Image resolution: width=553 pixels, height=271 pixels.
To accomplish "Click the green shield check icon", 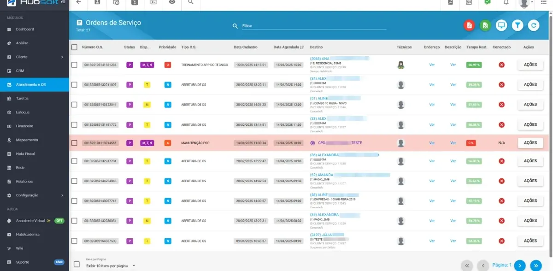I will click(x=488, y=2).
